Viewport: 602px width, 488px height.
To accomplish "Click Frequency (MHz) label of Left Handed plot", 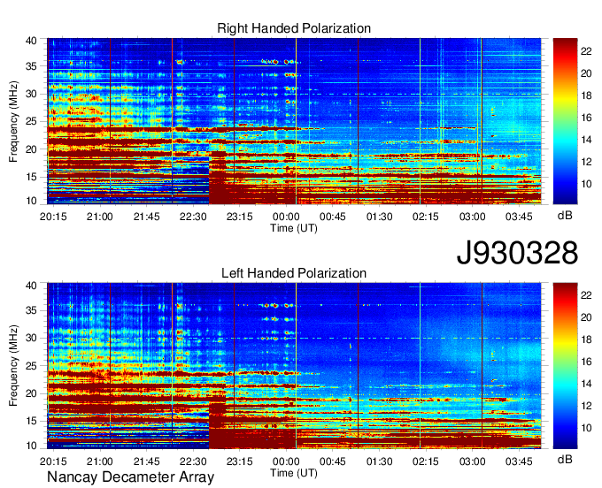I will pyautogui.click(x=13, y=366).
